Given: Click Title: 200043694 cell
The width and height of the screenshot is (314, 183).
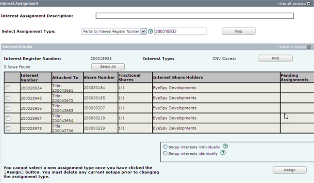Looking at the screenshot, I should tap(67, 118).
